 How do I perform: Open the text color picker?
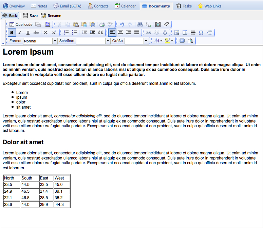click(158, 41)
